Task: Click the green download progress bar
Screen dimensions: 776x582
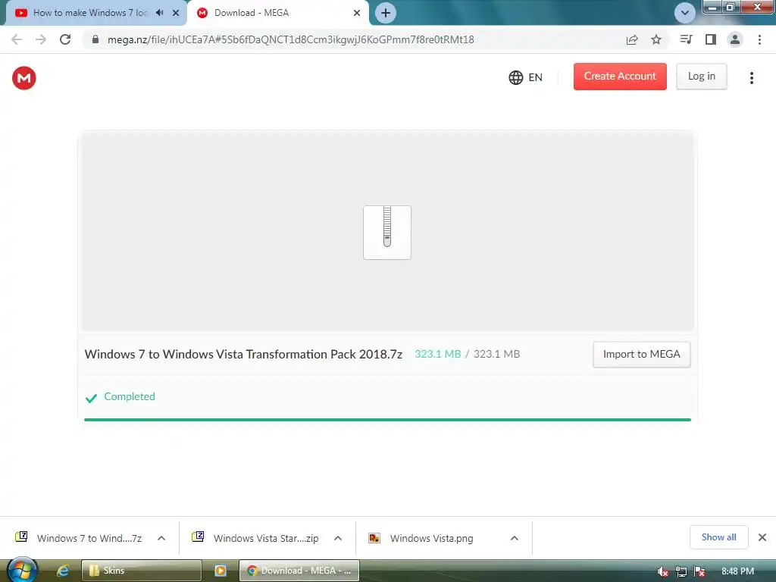Action: (x=387, y=420)
